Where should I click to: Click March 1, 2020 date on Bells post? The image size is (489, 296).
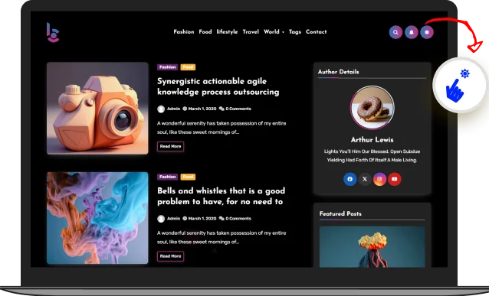click(x=202, y=219)
